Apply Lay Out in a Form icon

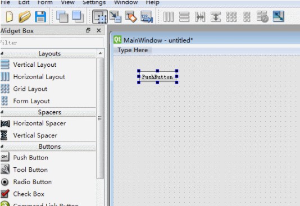[247, 17]
